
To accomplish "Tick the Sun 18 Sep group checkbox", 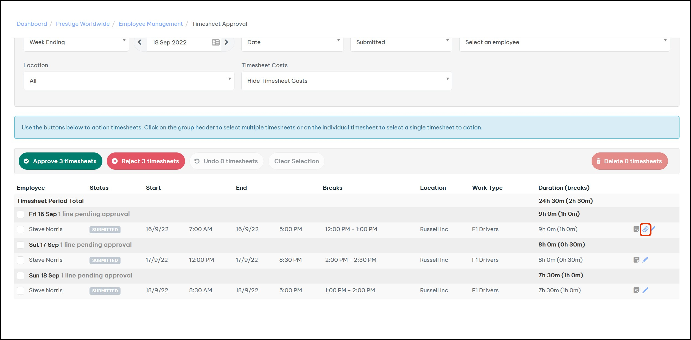I will coord(21,276).
